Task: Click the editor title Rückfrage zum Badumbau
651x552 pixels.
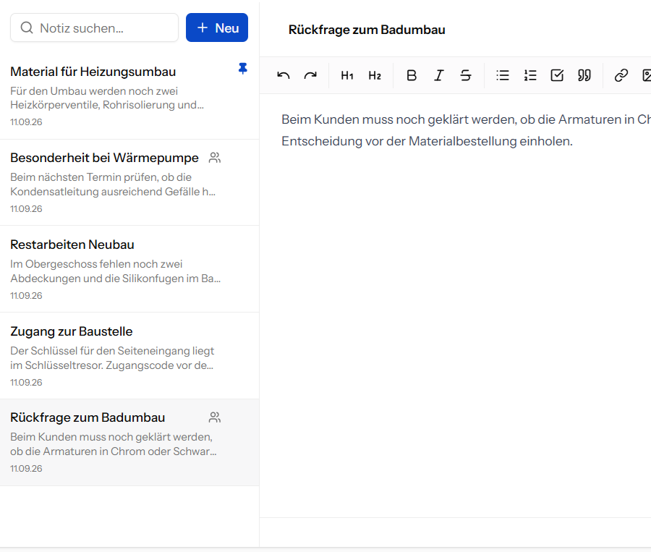Action: [x=367, y=30]
